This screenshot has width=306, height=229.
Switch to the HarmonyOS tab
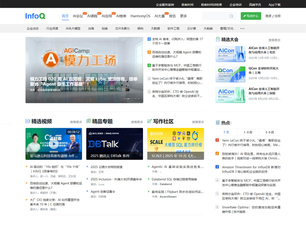point(140,16)
